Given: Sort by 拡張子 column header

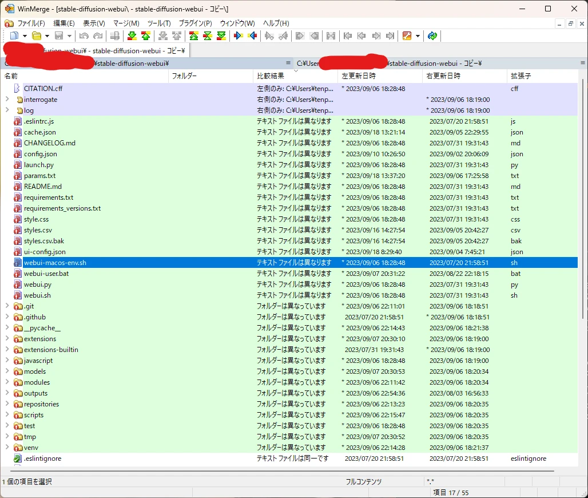Looking at the screenshot, I should 542,76.
